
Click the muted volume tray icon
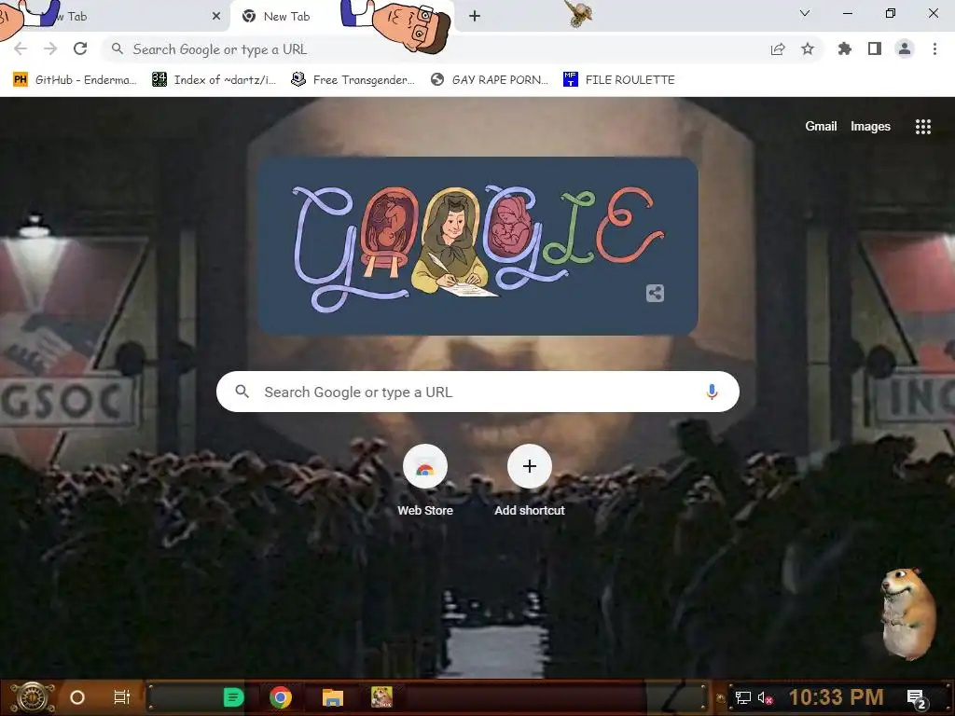(765, 697)
